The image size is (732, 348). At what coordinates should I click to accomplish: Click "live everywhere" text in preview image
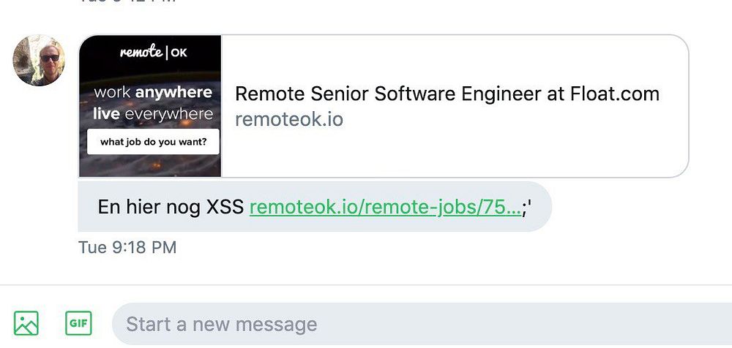[153, 114]
